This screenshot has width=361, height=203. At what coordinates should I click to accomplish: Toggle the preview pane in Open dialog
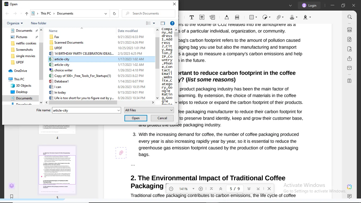tap(163, 23)
